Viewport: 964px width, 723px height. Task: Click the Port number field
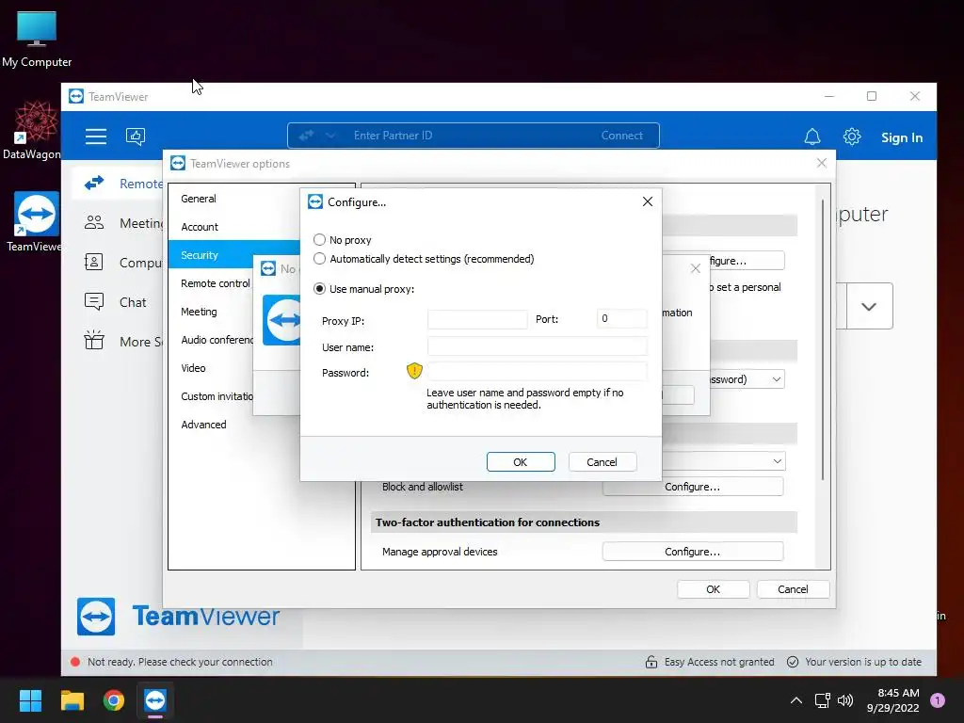pyautogui.click(x=621, y=319)
